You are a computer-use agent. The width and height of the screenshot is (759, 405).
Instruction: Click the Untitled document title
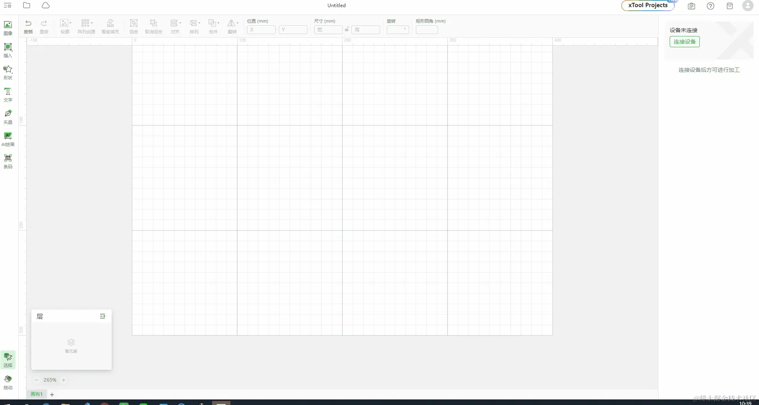pyautogui.click(x=336, y=6)
